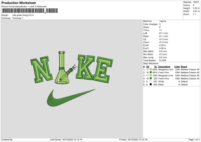Click the Min Stitch value '0.3 mm'

click(x=163, y=54)
